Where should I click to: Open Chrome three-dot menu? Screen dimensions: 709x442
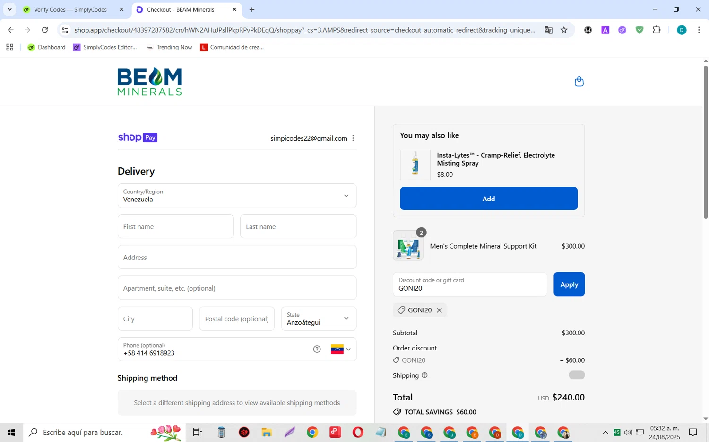(699, 30)
